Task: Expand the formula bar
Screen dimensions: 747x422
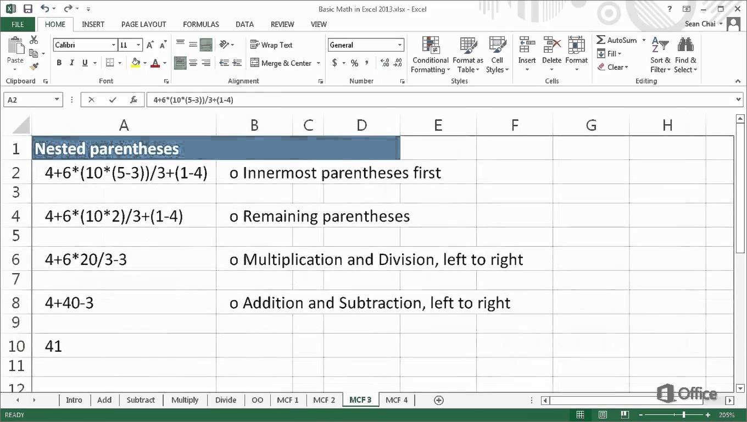Action: 738,100
